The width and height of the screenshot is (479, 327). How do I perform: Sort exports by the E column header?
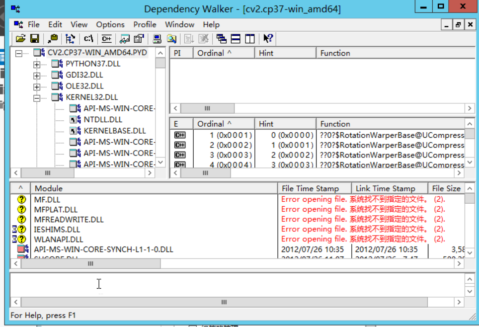pyautogui.click(x=181, y=124)
